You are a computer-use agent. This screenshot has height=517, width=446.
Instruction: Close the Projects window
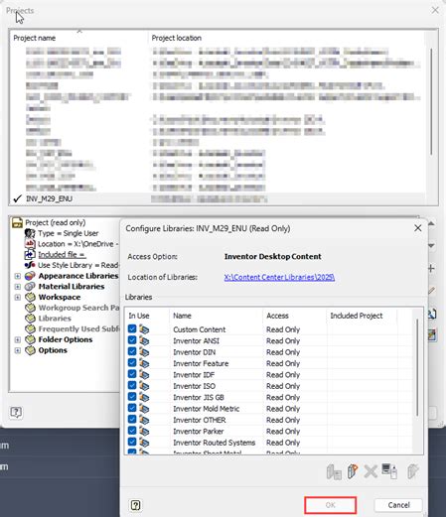pyautogui.click(x=435, y=10)
